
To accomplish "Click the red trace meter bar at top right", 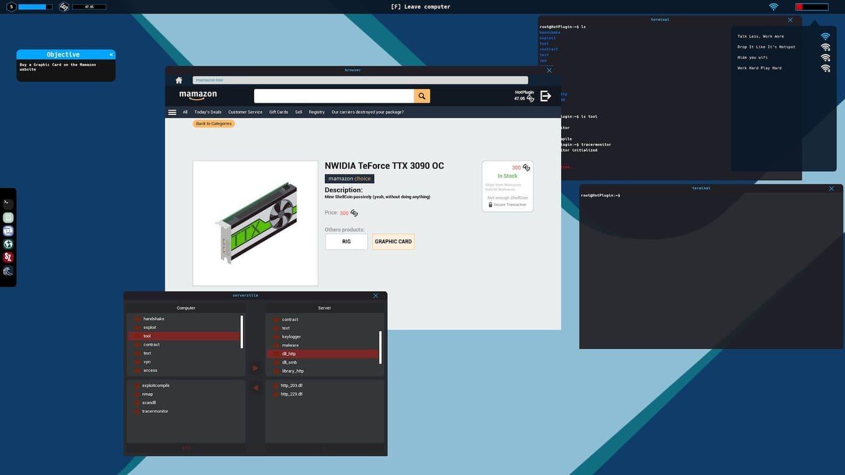I will (812, 7).
